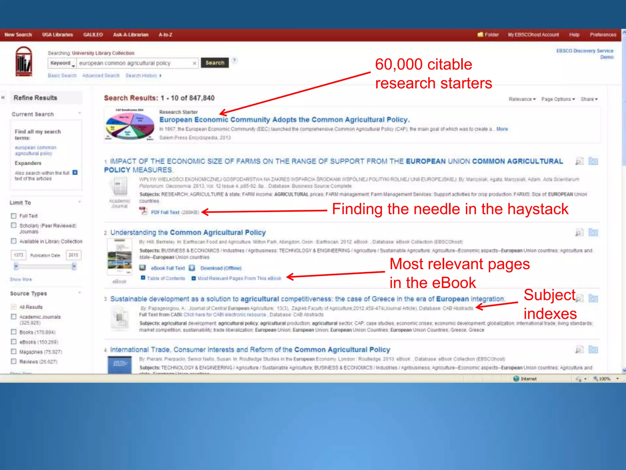This screenshot has width=626, height=470.
Task: Click New Search in the top menu
Action: (18, 35)
